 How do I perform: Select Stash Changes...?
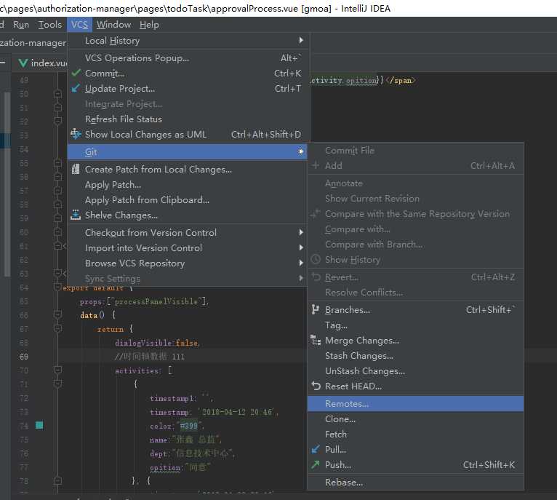pos(416,356)
